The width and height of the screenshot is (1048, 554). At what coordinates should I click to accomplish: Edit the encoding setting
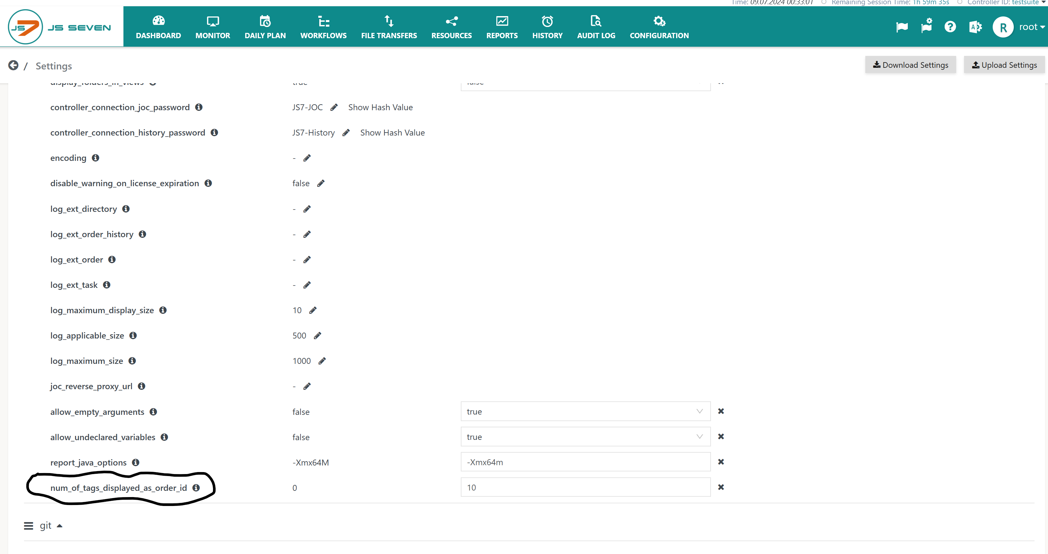coord(307,158)
